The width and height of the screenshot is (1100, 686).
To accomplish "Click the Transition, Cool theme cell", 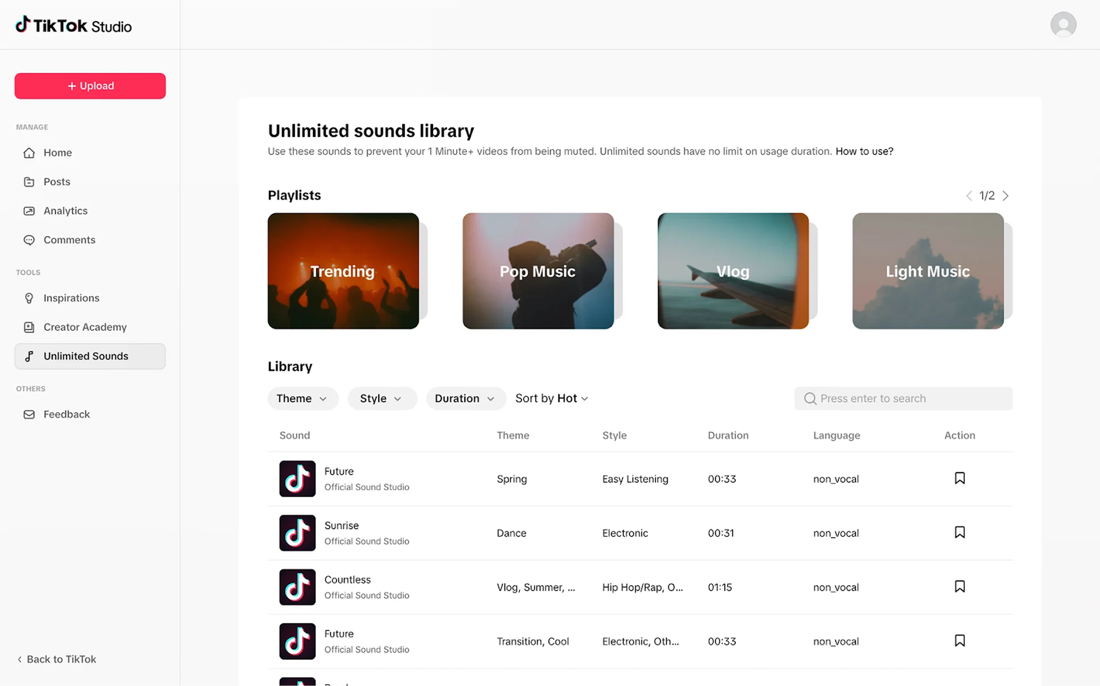I will pyautogui.click(x=533, y=642).
